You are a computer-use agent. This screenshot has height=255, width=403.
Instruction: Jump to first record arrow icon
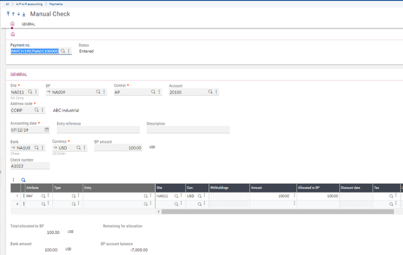coord(8,14)
